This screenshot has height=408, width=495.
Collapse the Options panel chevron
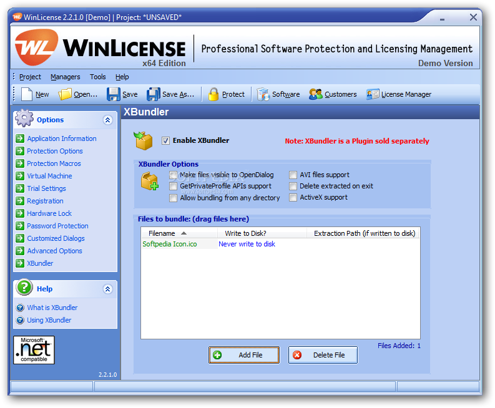pos(107,120)
